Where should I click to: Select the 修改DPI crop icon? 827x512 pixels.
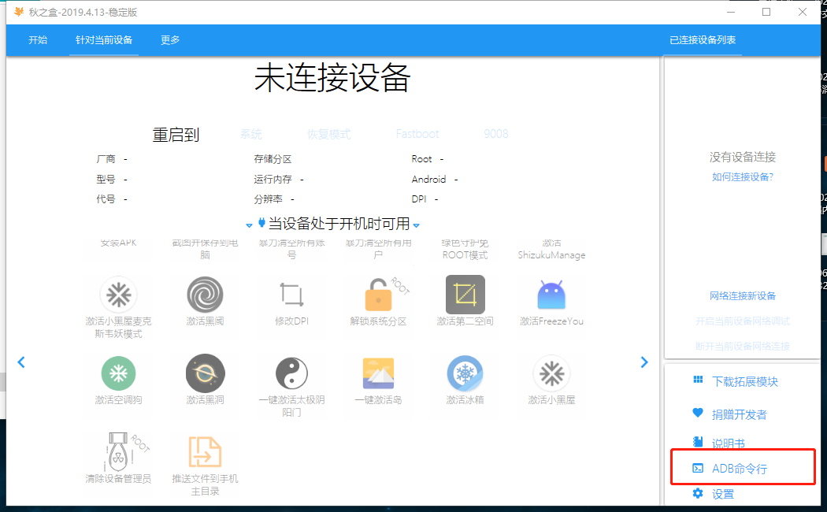(291, 295)
